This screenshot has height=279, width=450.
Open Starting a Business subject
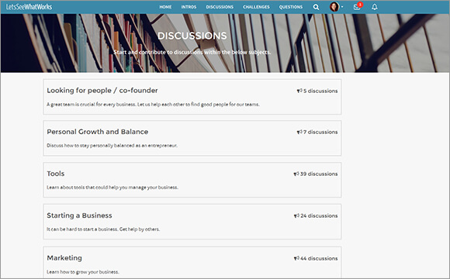point(79,215)
